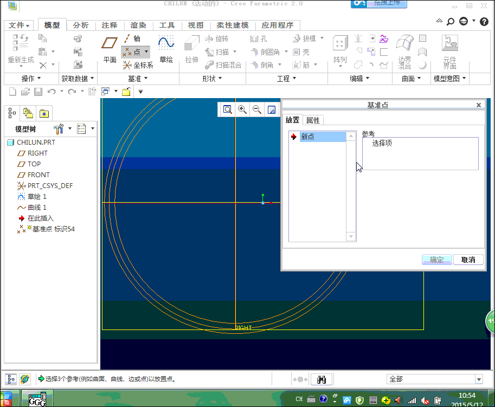Select the 拔模 (Draft) tool

coord(304,38)
